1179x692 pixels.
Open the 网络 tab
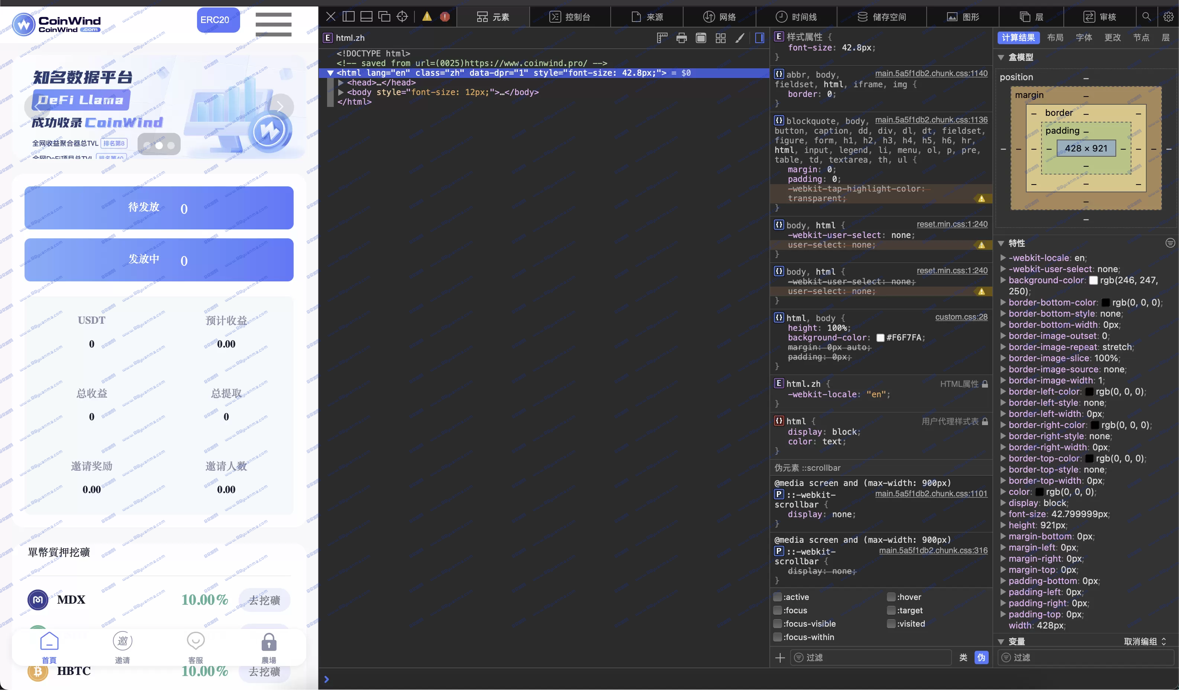click(x=719, y=17)
